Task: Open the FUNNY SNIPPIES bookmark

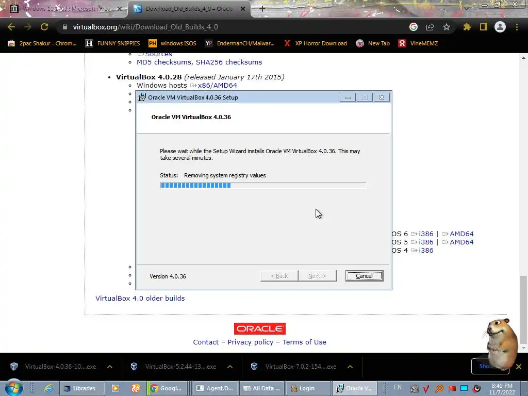Action: [113, 43]
